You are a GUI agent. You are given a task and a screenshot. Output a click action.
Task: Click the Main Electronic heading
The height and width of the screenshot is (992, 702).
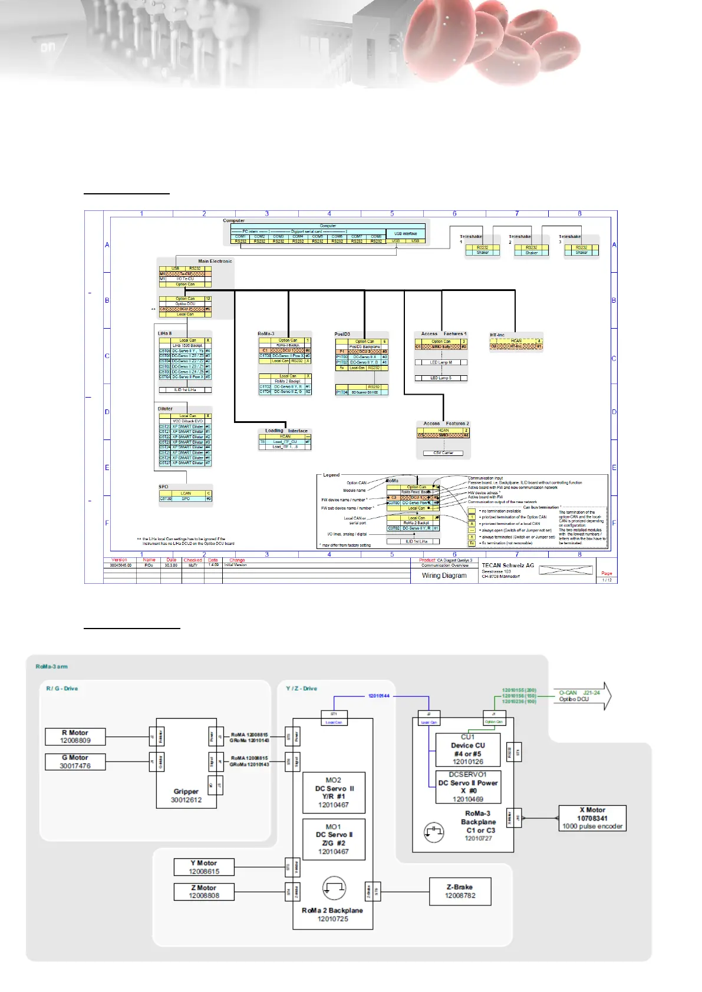click(x=215, y=261)
